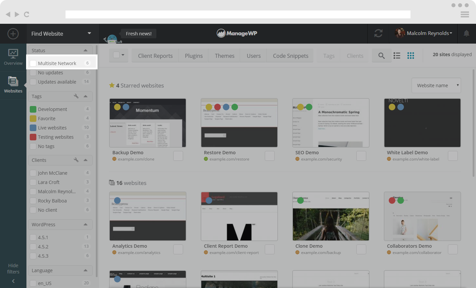Image resolution: width=476 pixels, height=288 pixels.
Task: Click the browser back arrow
Action: point(8,14)
